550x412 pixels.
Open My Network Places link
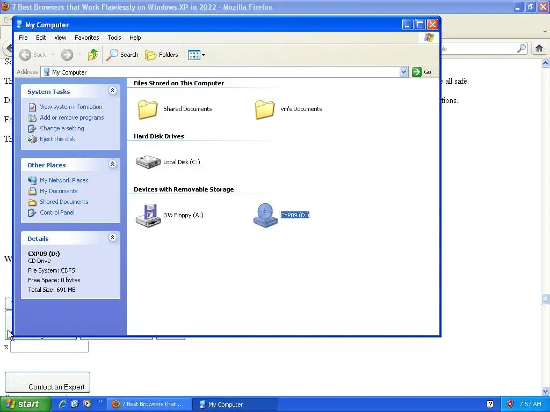pos(64,180)
